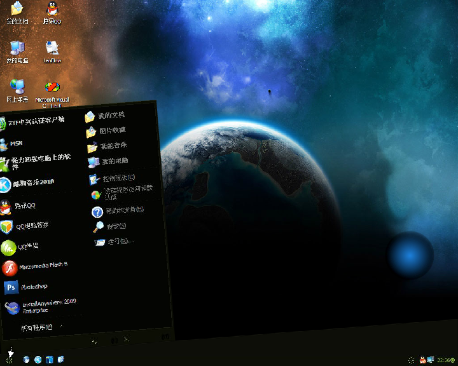This screenshot has height=366, width=458.
Task: Launch Macromedia Flash 8 from the start menu
Action: pos(34,268)
